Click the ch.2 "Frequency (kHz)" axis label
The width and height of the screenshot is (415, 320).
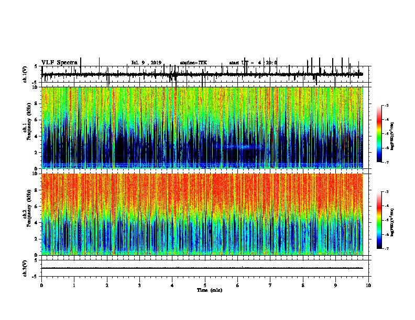[29, 208]
